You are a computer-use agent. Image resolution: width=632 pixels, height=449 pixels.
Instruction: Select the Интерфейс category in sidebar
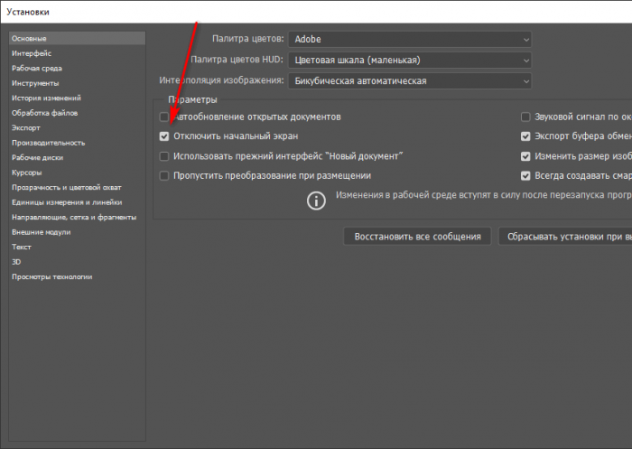31,53
